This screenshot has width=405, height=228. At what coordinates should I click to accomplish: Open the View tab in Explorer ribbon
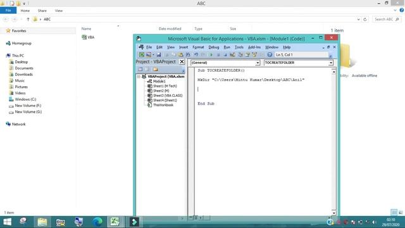click(x=59, y=11)
